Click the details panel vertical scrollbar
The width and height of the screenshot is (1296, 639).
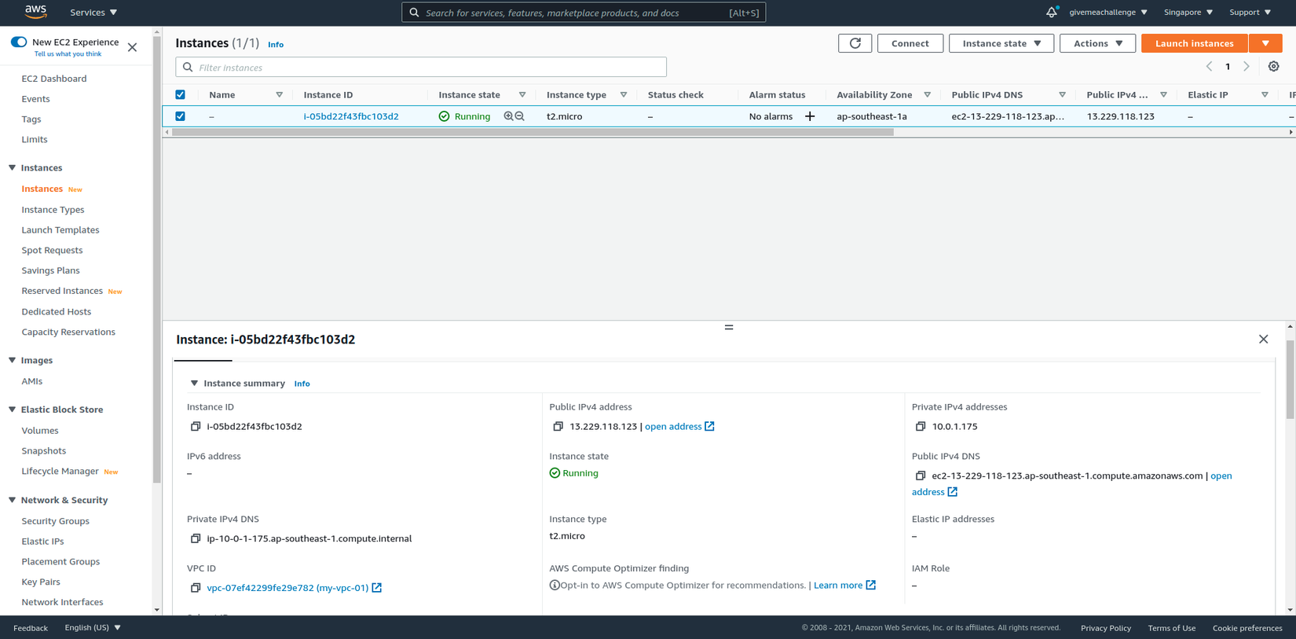[1291, 380]
